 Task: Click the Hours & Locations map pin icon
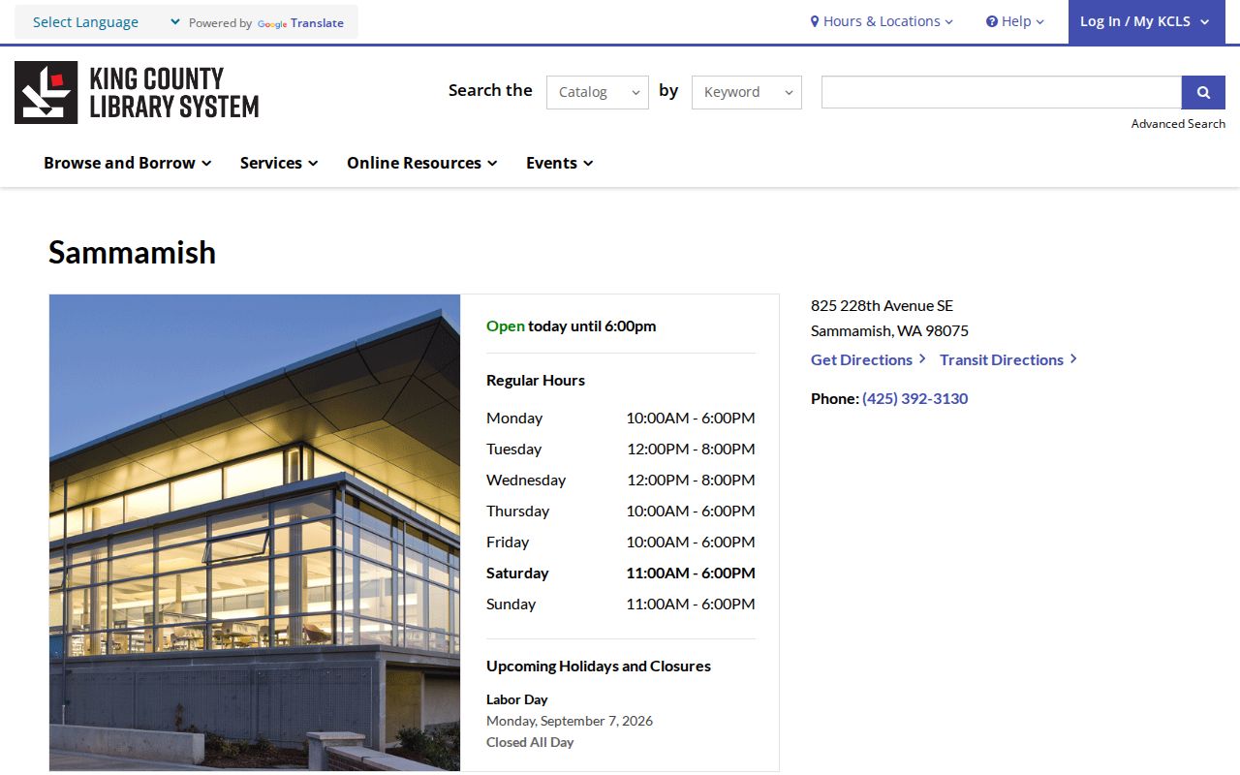[815, 21]
